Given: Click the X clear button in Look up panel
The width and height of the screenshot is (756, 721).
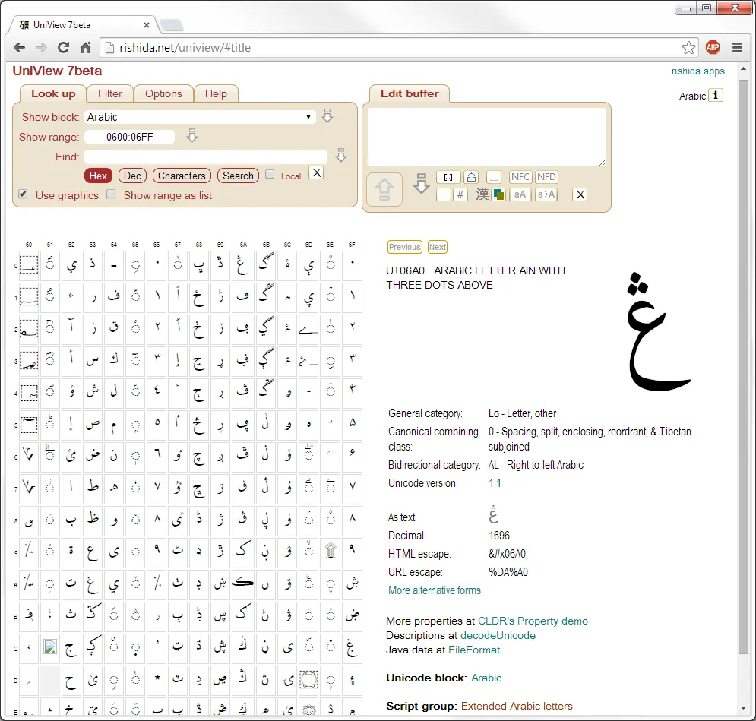Looking at the screenshot, I should (x=316, y=173).
